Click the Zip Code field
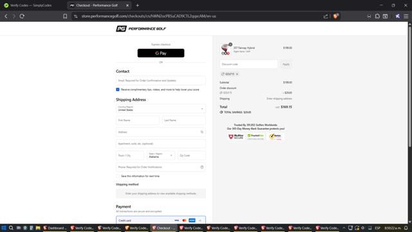Image resolution: width=412 pixels, height=232 pixels. [192, 155]
